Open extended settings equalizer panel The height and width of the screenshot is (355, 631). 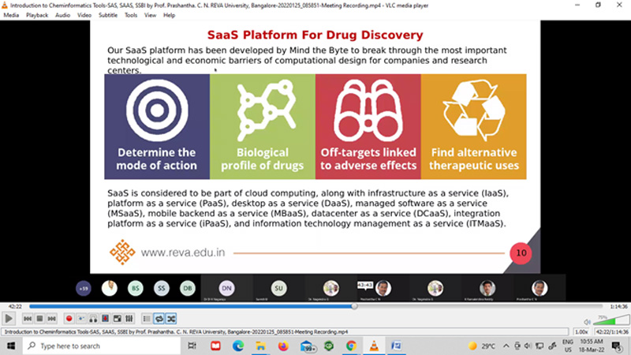[x=129, y=319]
